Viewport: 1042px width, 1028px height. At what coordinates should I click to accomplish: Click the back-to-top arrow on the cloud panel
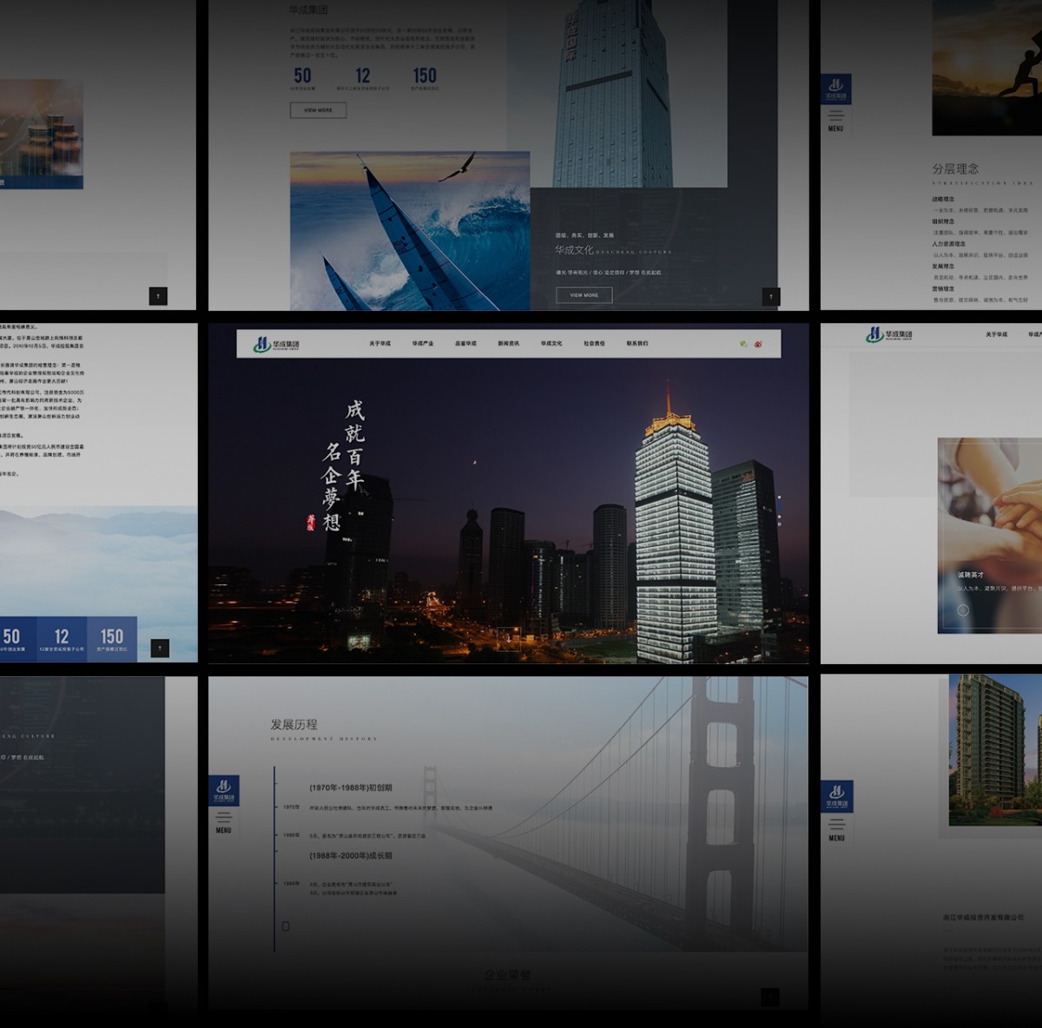click(160, 649)
